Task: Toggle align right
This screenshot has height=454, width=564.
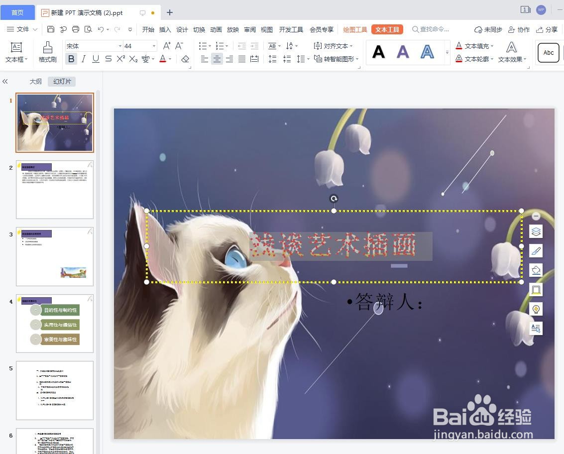Action: click(x=229, y=59)
